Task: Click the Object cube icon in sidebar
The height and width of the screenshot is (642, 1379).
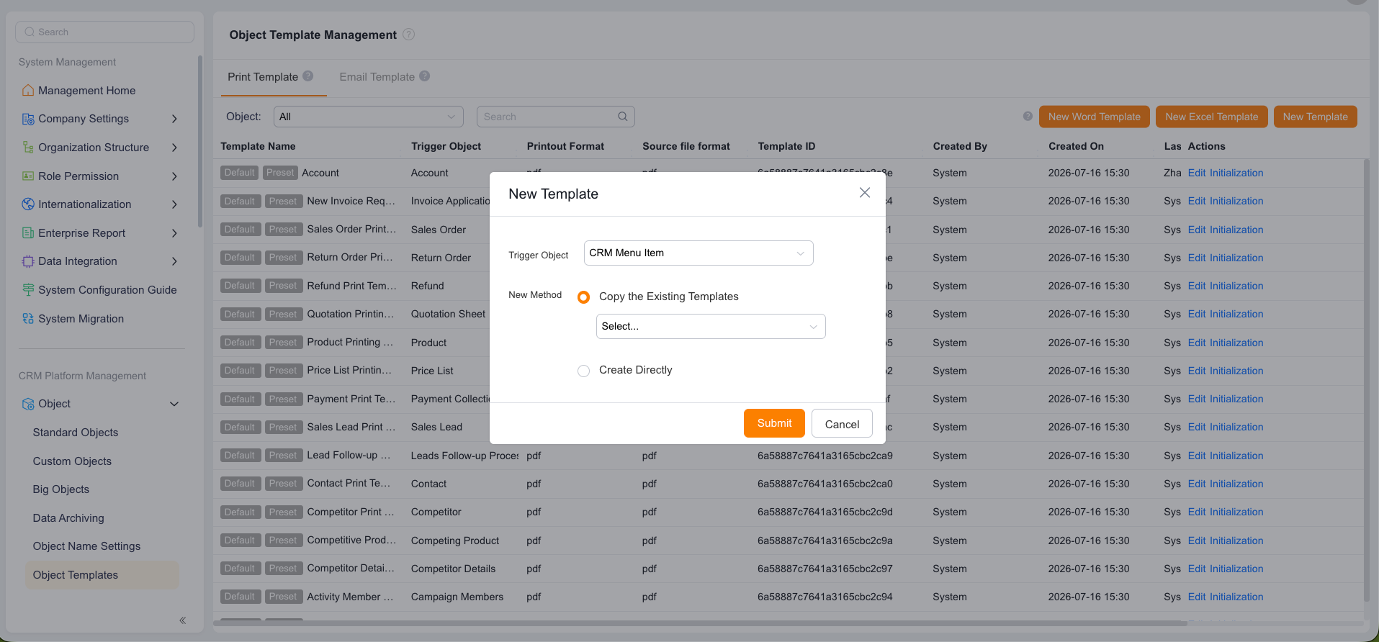Action: [x=28, y=404]
